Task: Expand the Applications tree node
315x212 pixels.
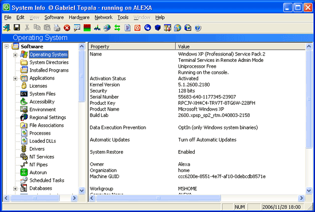Action: pos(15,78)
